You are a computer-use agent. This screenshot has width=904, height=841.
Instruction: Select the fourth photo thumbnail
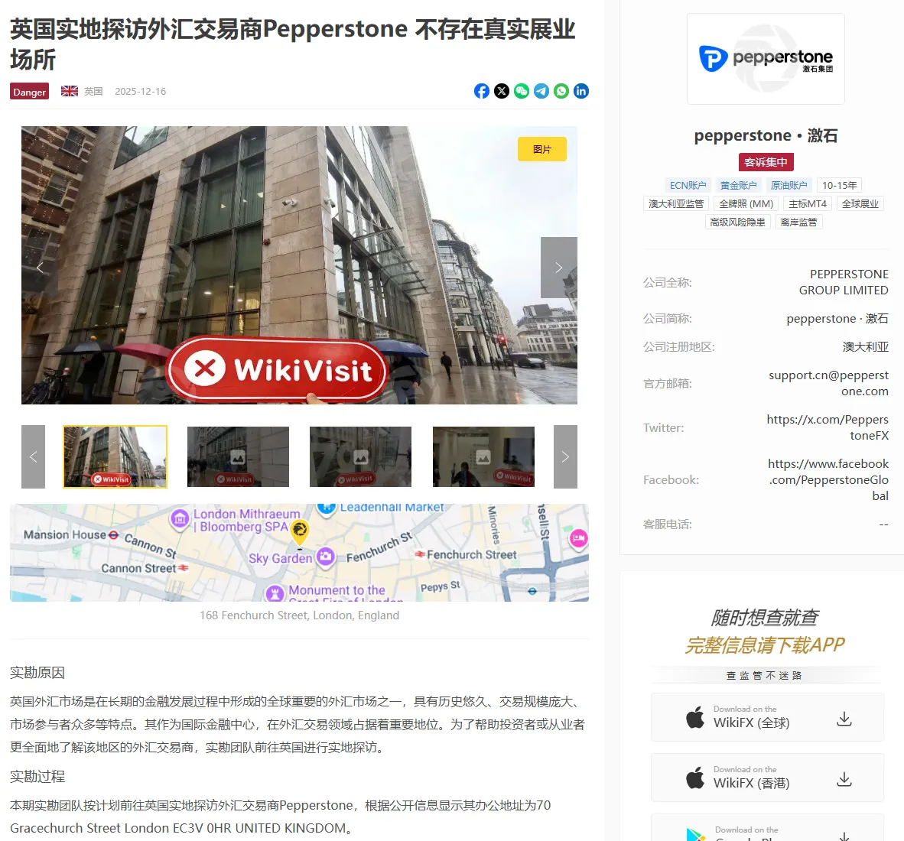[x=483, y=456]
